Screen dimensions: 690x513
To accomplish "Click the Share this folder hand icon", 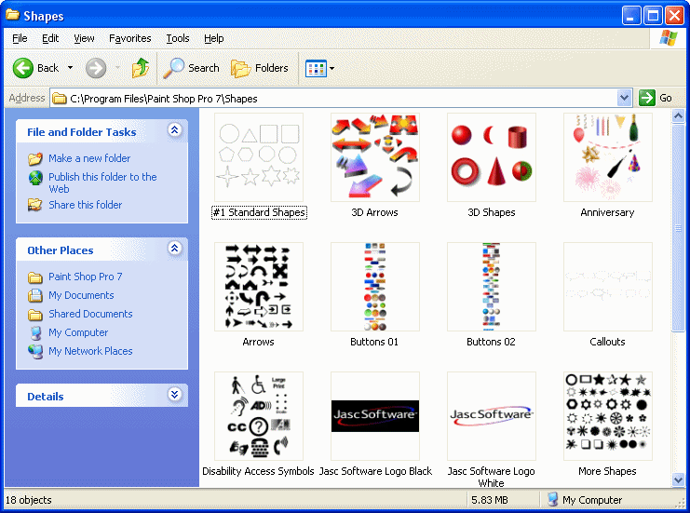I will (35, 205).
